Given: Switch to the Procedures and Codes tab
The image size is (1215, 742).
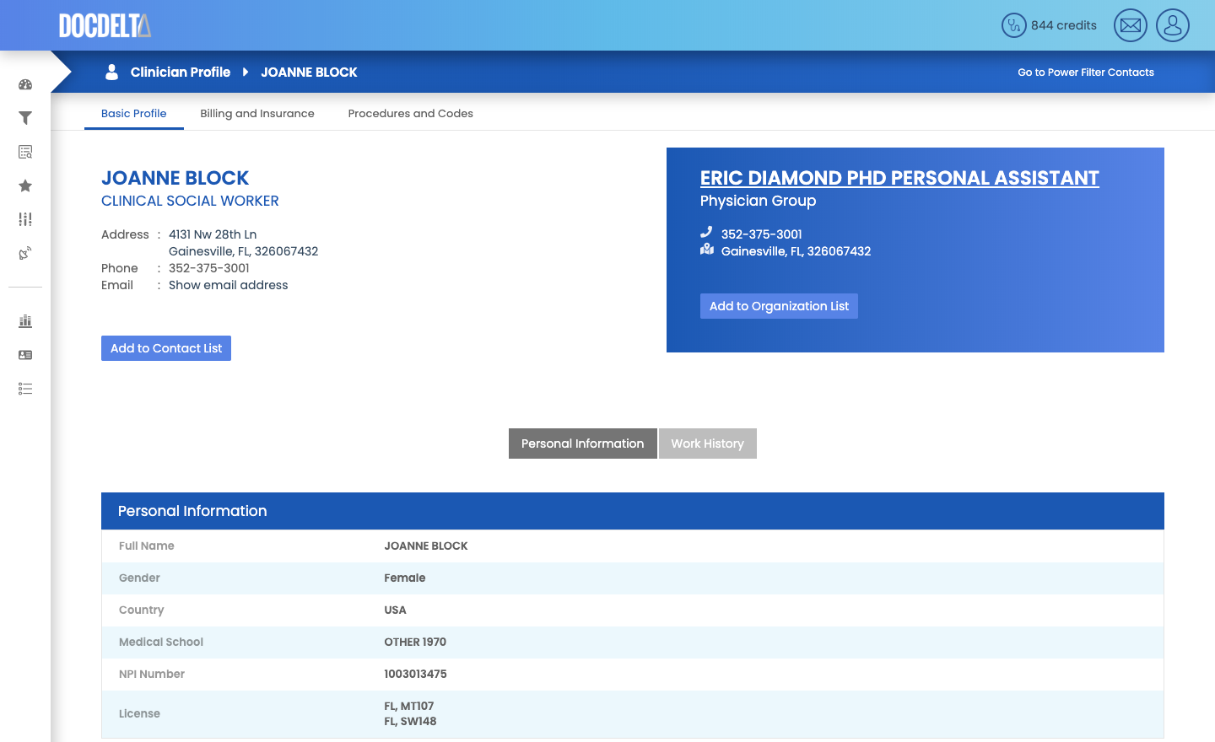Looking at the screenshot, I should tap(410, 114).
